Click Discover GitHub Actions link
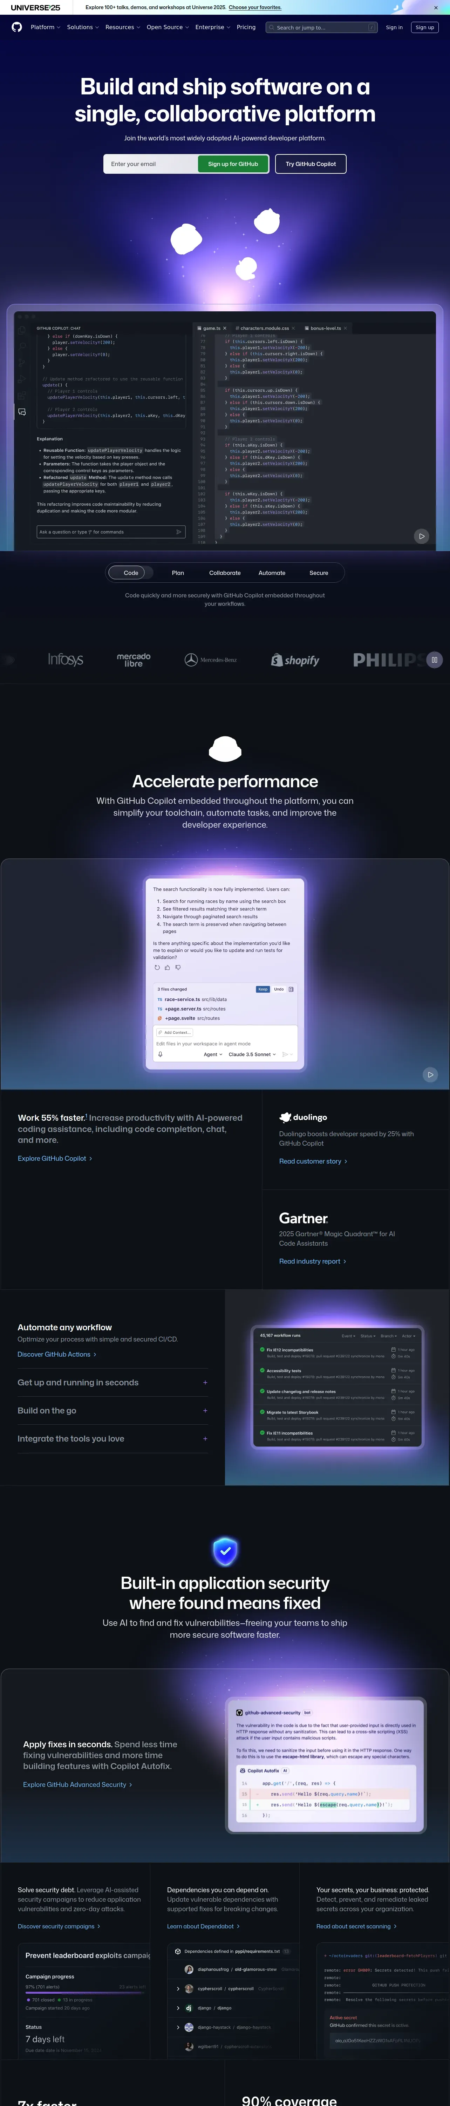450x2106 pixels. (57, 1355)
